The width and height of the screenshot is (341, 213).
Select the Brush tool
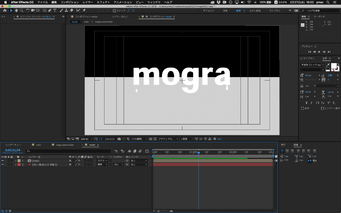tap(61, 11)
